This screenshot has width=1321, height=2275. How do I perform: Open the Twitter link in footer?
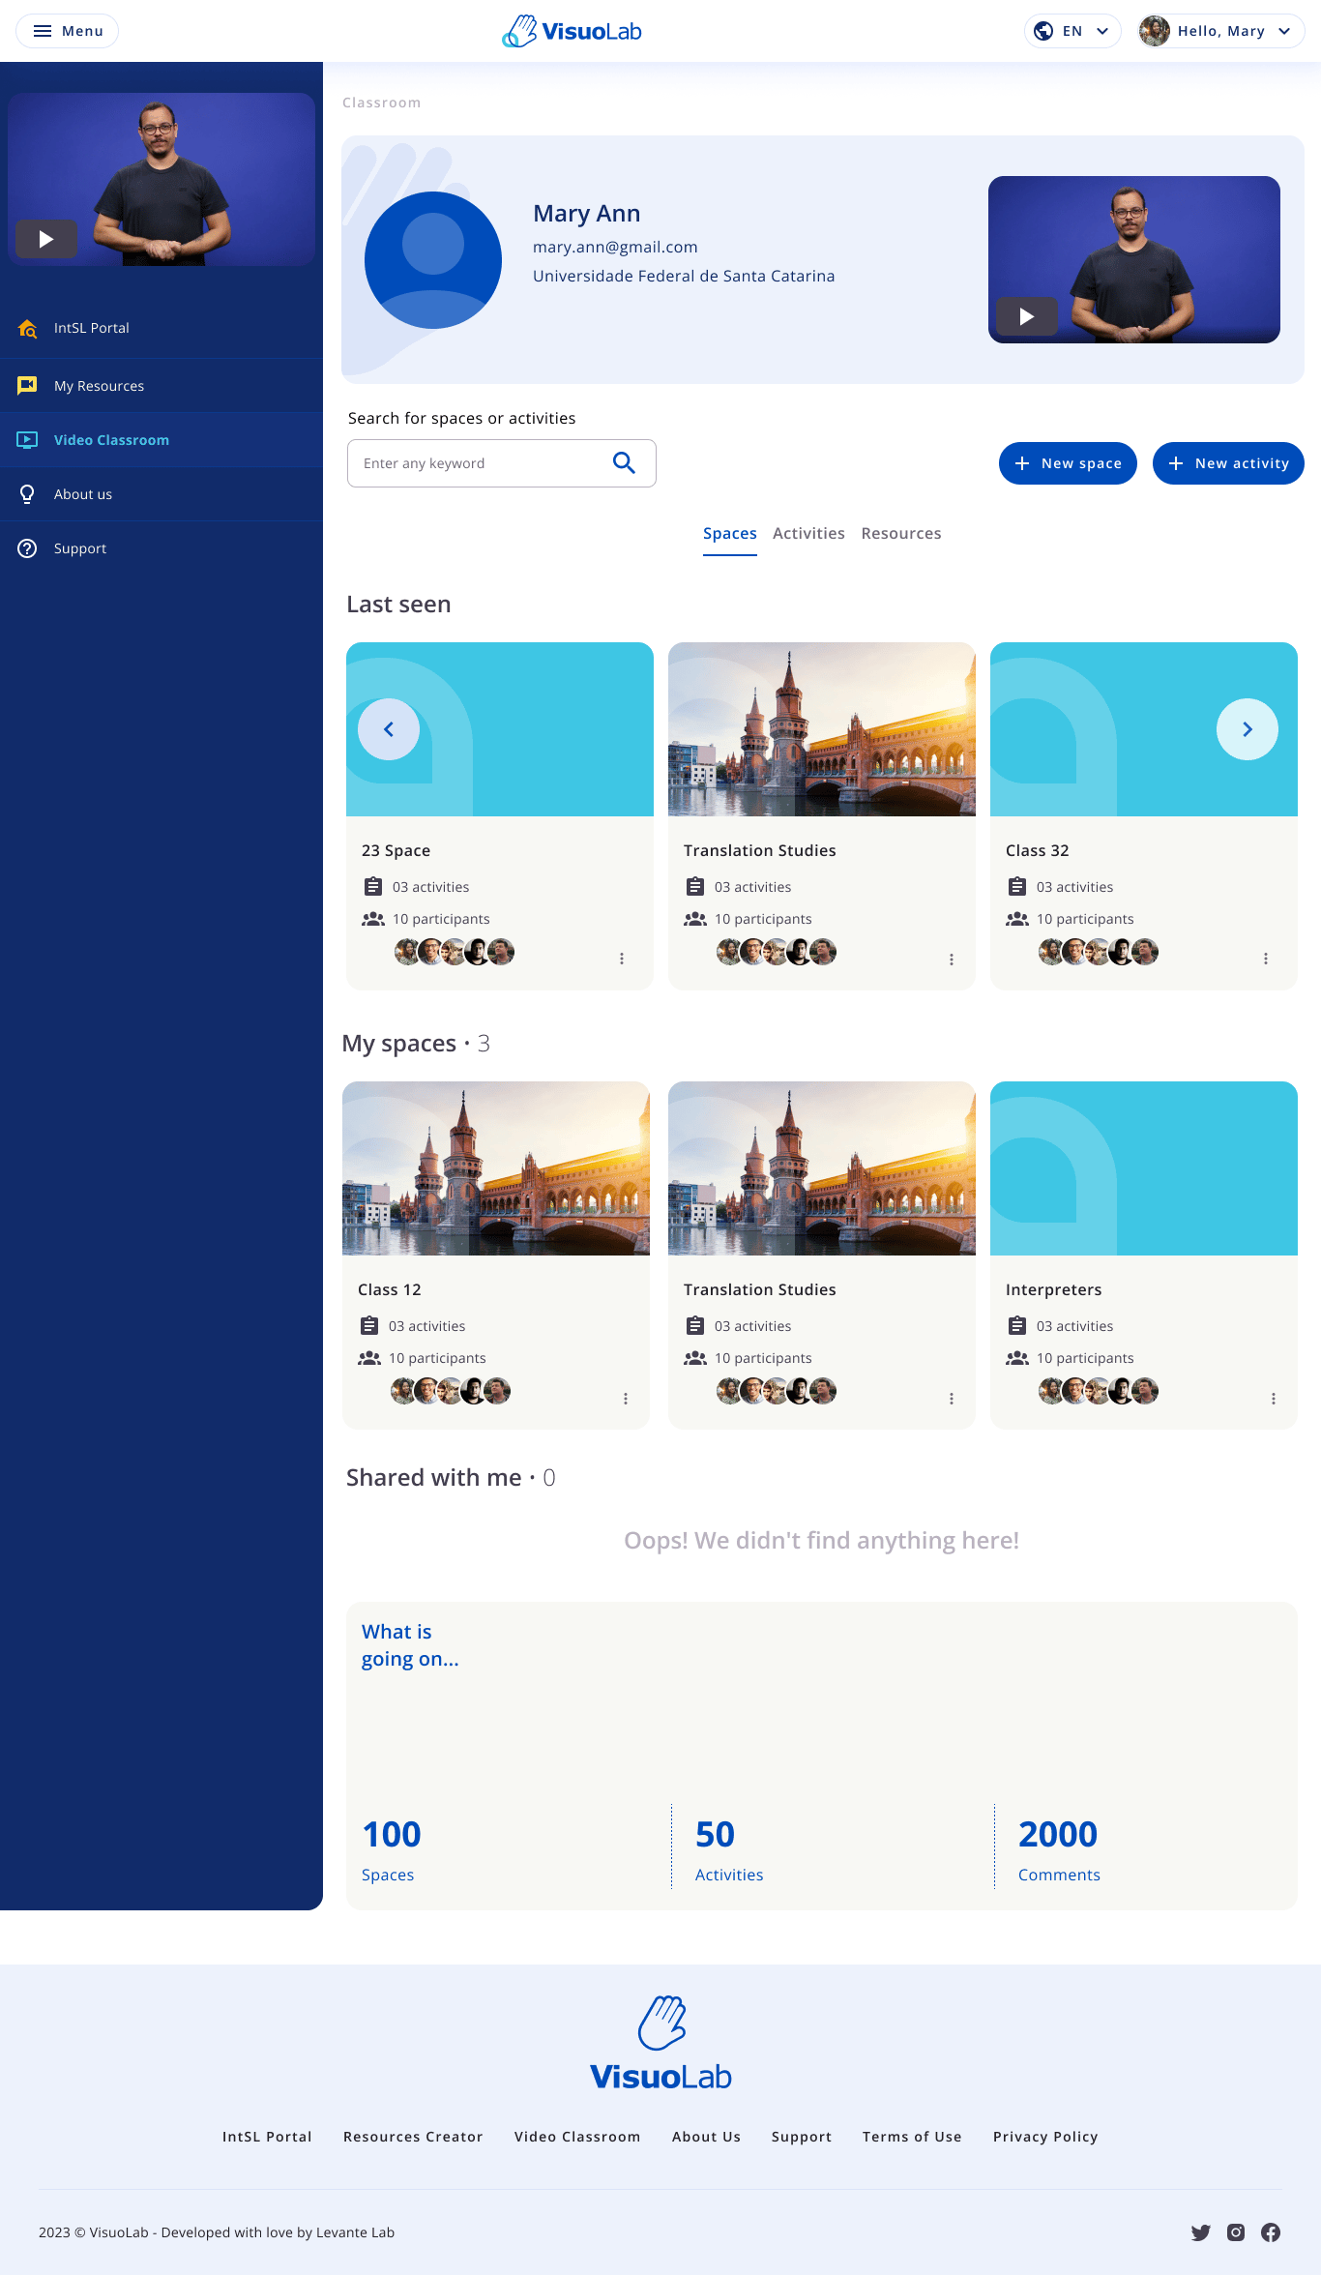point(1201,2232)
